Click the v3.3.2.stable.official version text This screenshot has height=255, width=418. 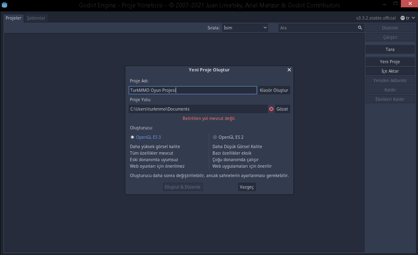click(x=376, y=18)
